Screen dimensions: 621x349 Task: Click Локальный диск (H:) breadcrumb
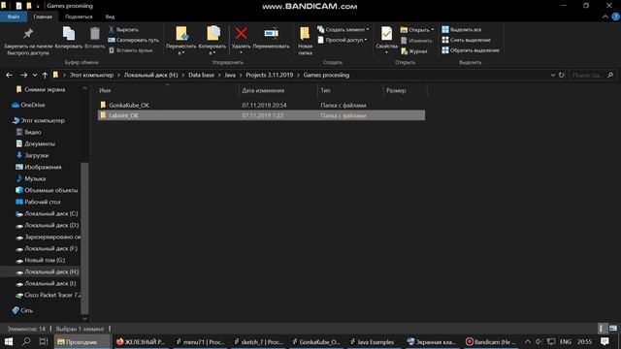pyautogui.click(x=151, y=75)
